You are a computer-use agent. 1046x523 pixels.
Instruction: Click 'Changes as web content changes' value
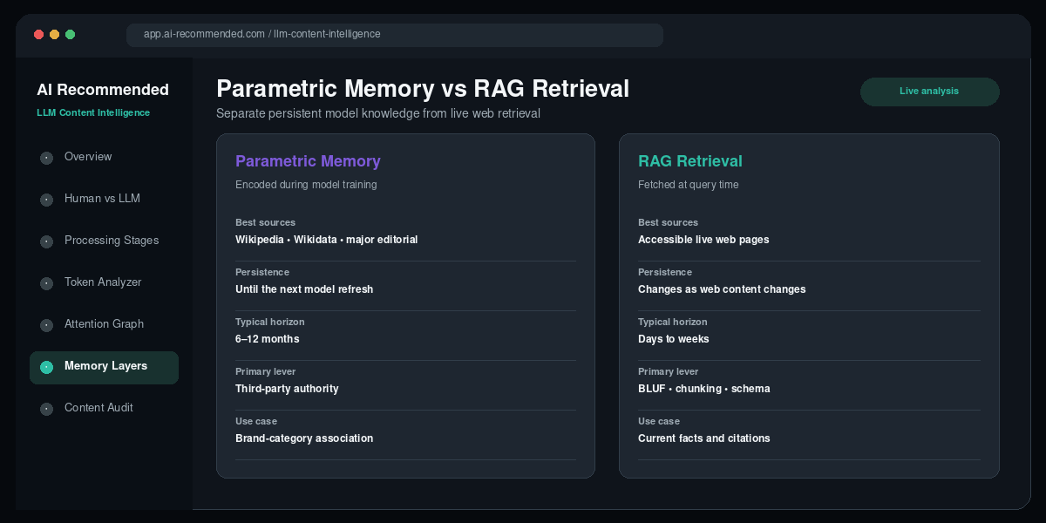point(722,289)
